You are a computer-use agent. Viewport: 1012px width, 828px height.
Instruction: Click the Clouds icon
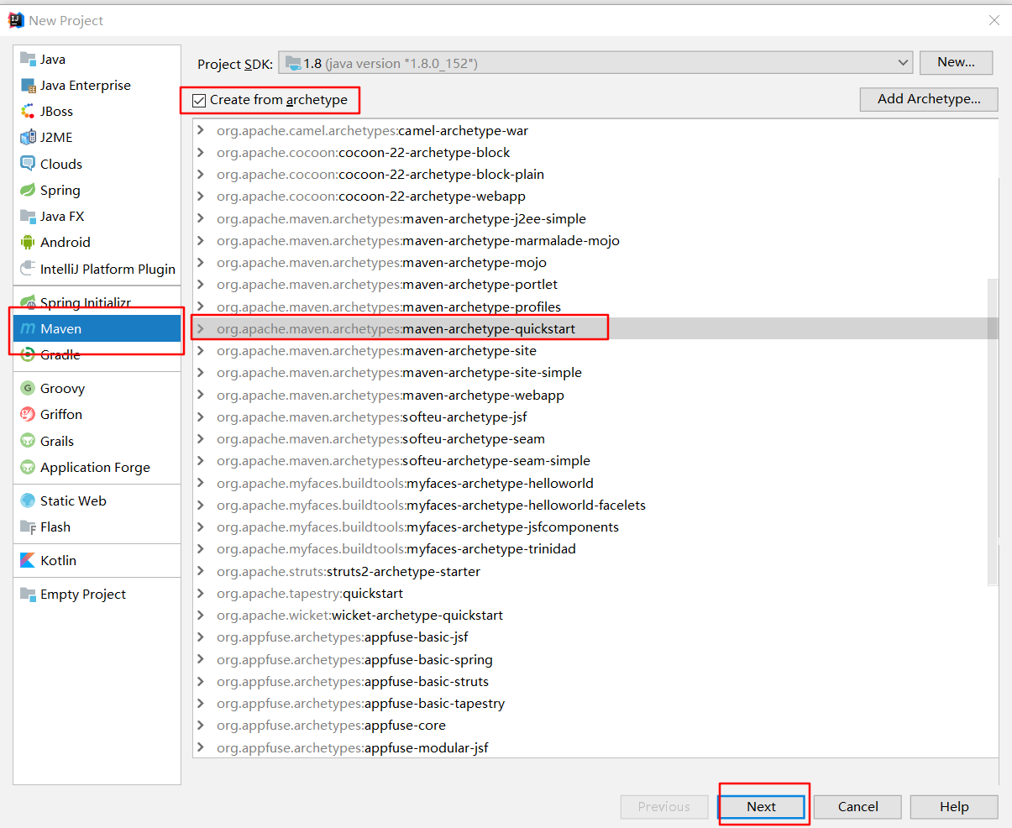point(28,165)
